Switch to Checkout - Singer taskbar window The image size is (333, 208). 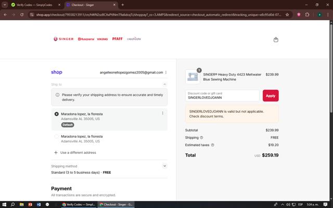(116, 204)
